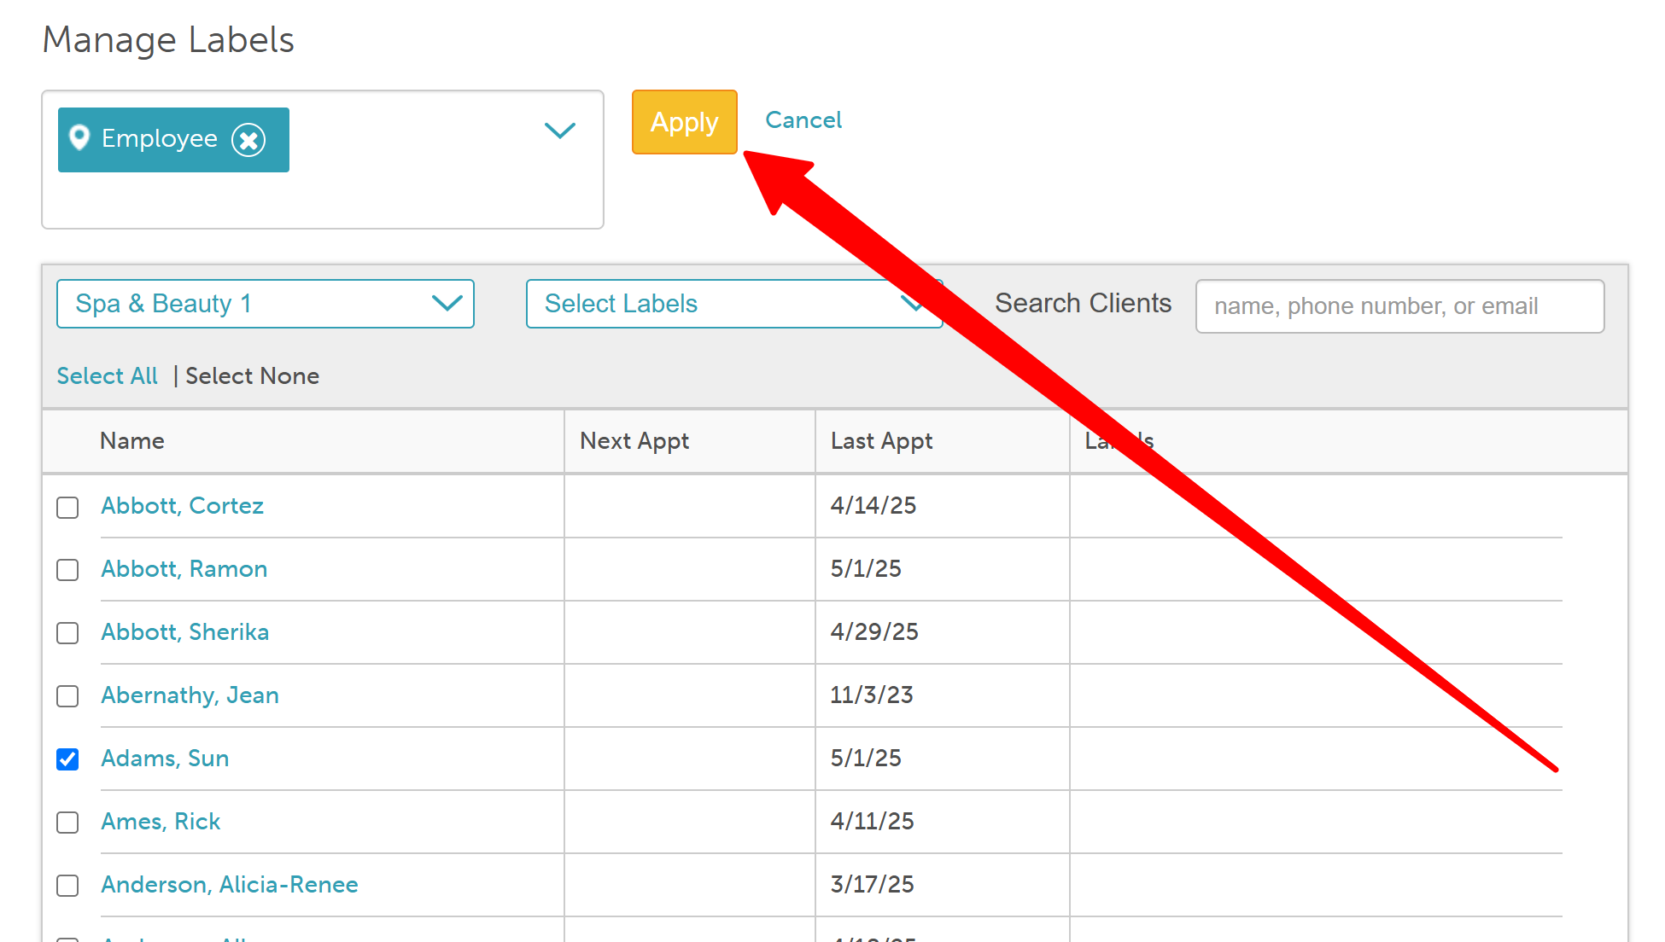This screenshot has width=1665, height=942.
Task: Focus the Search Clients input field
Action: click(1399, 306)
